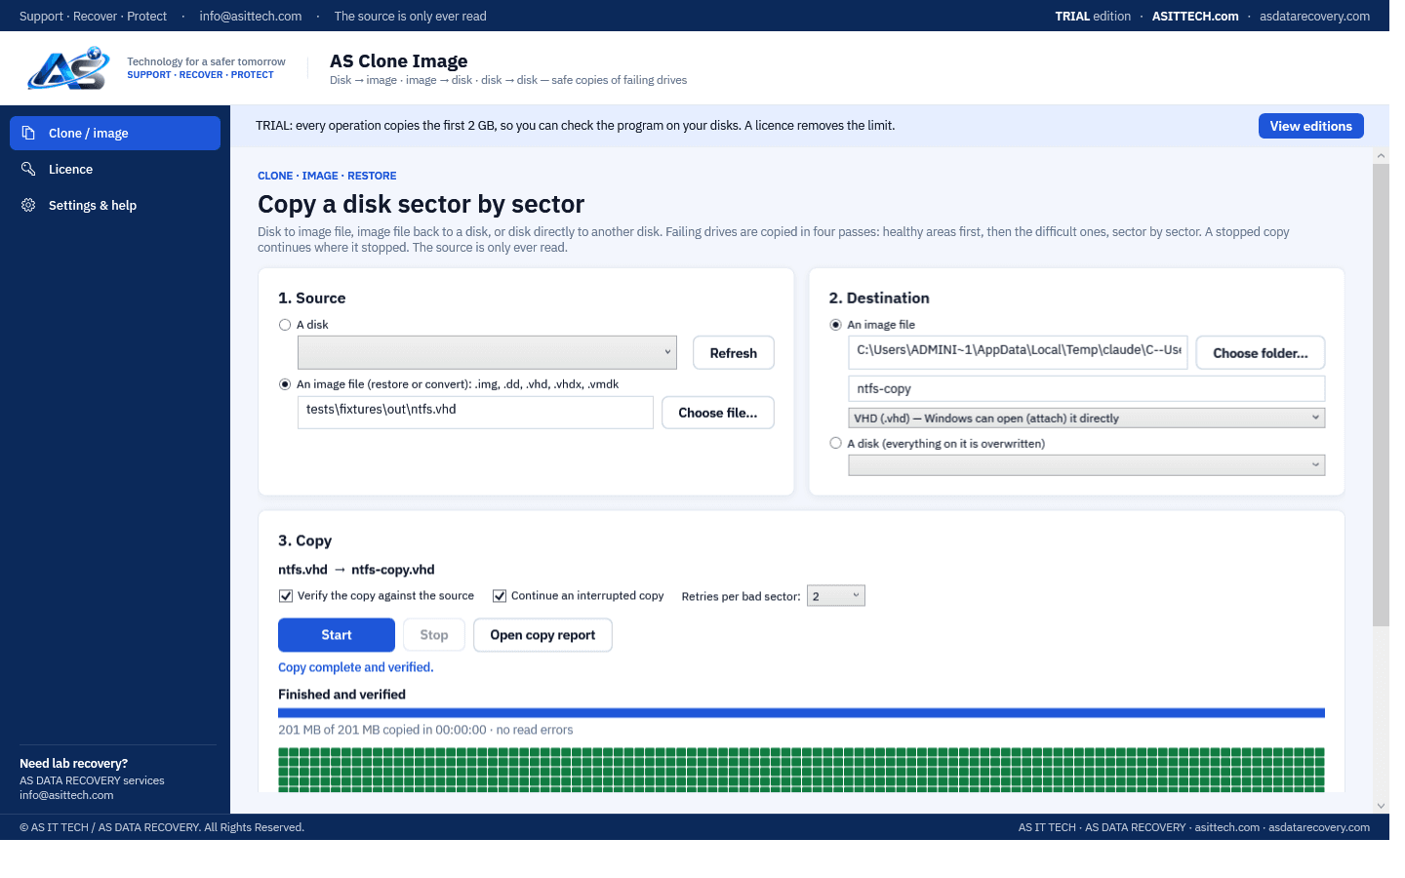Click the Stop button

[434, 635]
